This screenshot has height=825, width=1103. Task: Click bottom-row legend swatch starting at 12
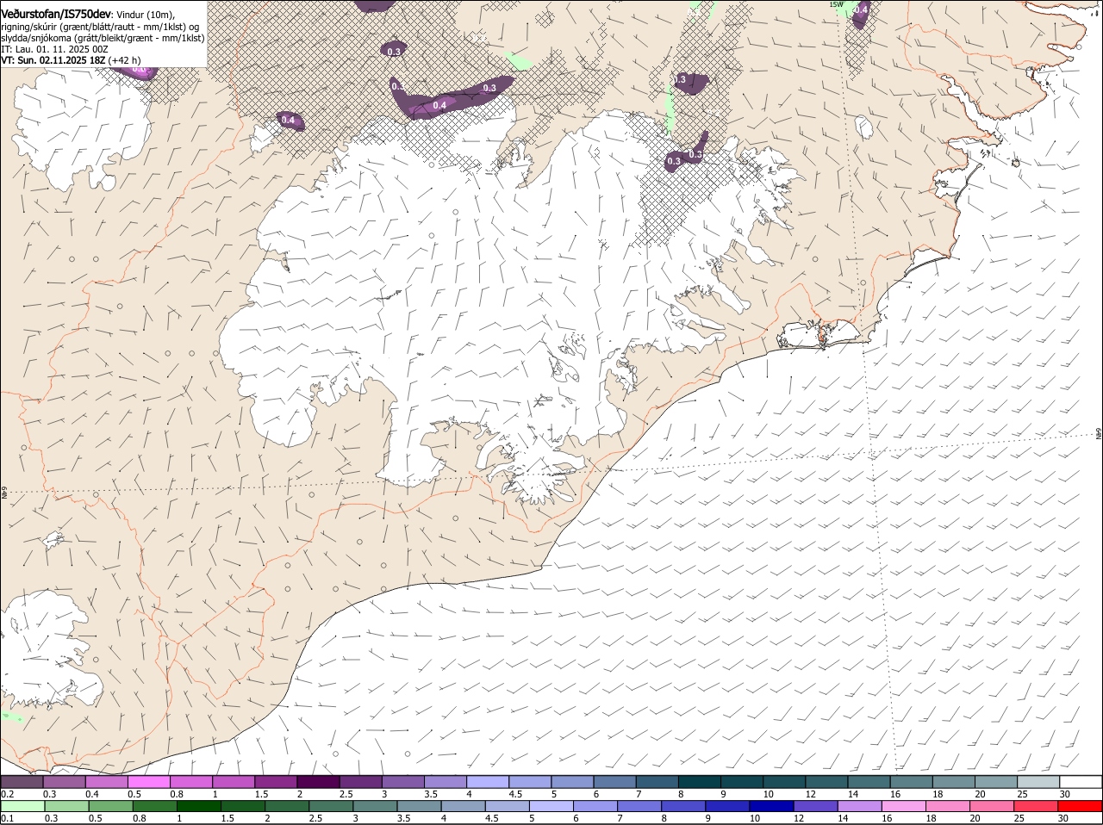(815, 806)
